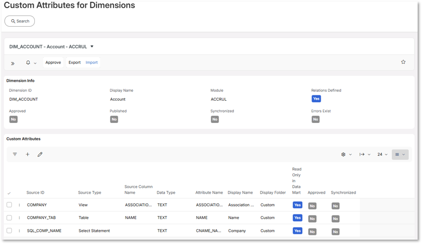Click the SQL_COMP_NAME source ID cell
422x244 pixels.
[44, 231]
